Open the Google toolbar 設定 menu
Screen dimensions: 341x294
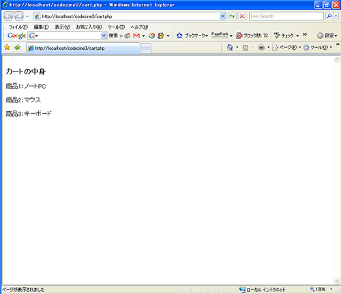[x=327, y=35]
